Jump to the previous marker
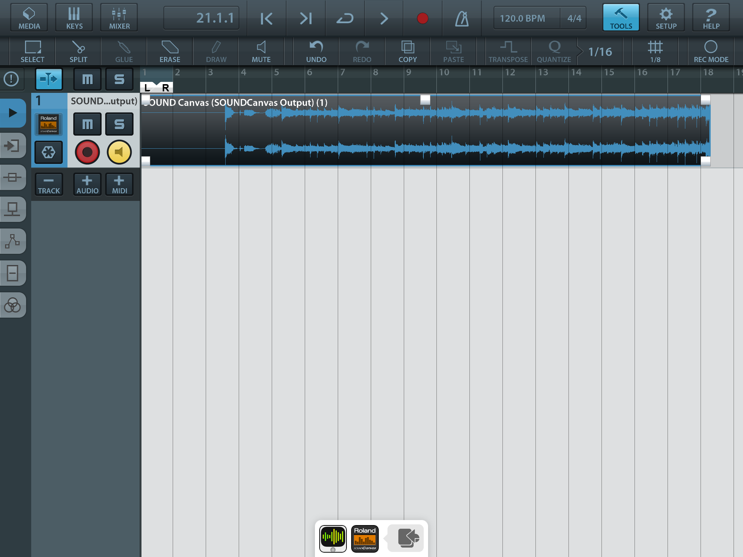 click(x=267, y=18)
